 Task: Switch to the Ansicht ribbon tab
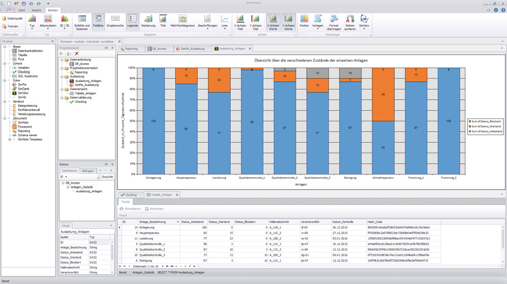click(37, 10)
